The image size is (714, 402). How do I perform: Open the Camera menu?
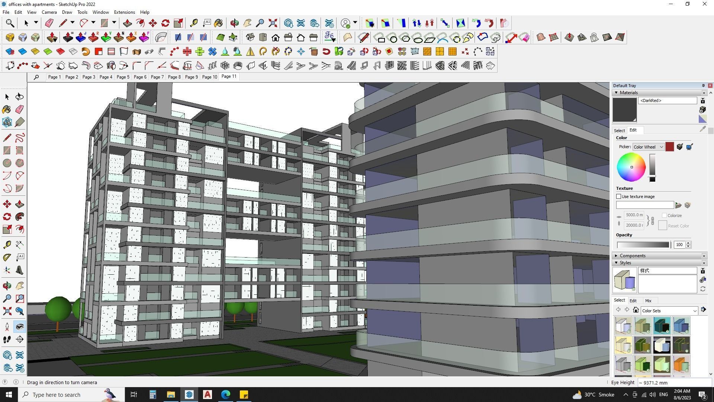pyautogui.click(x=49, y=12)
